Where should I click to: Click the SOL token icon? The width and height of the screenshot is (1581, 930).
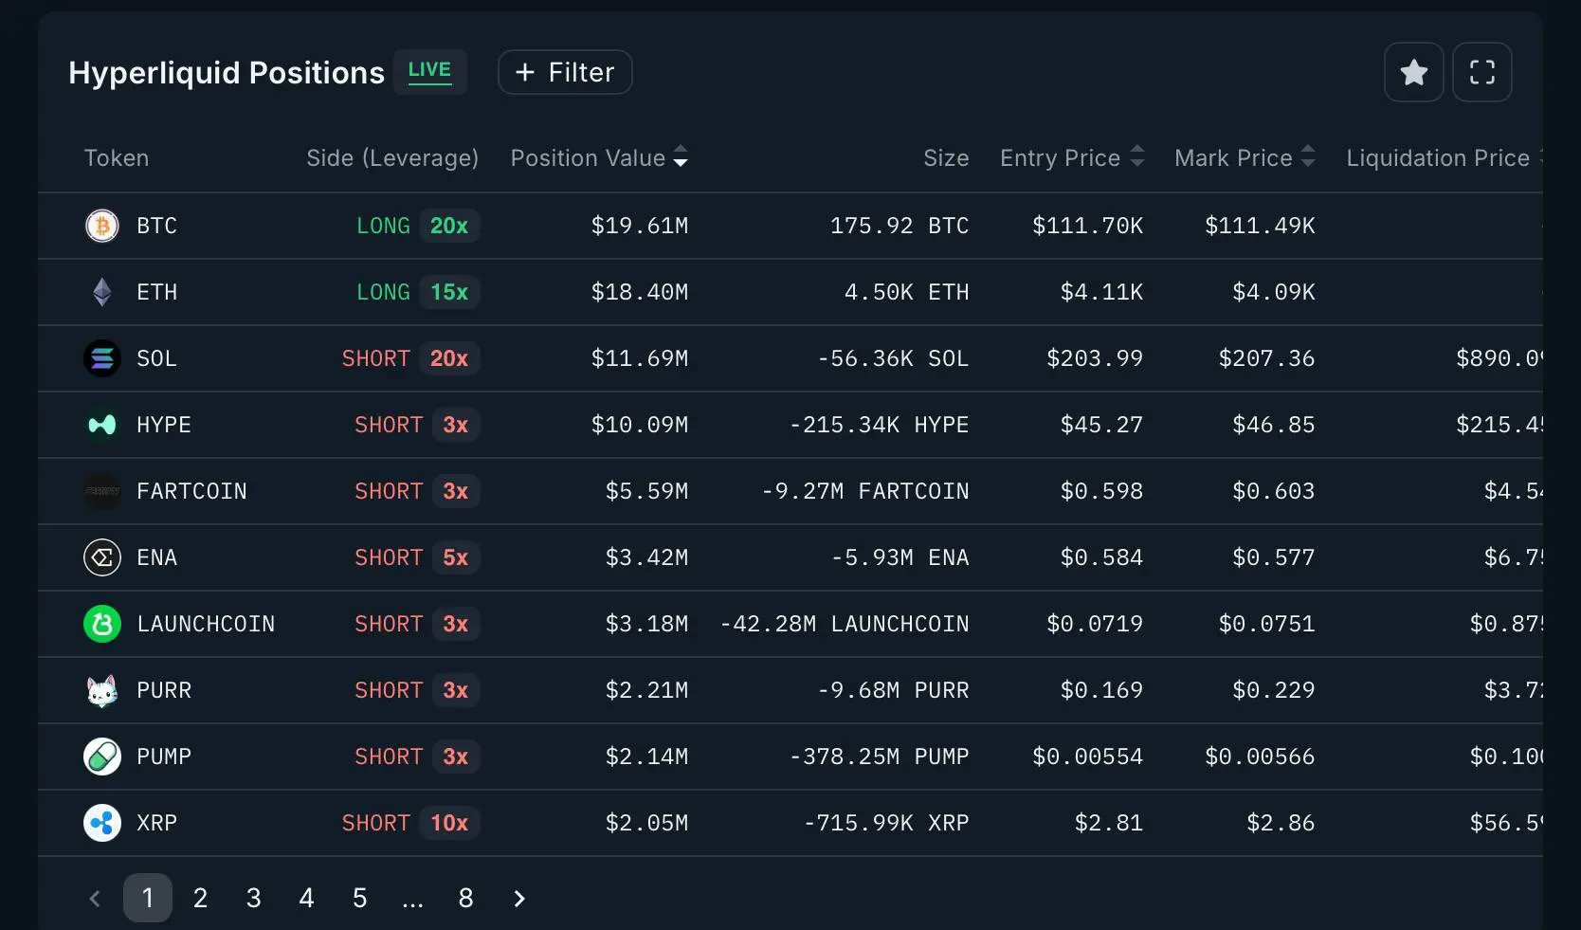coord(102,358)
